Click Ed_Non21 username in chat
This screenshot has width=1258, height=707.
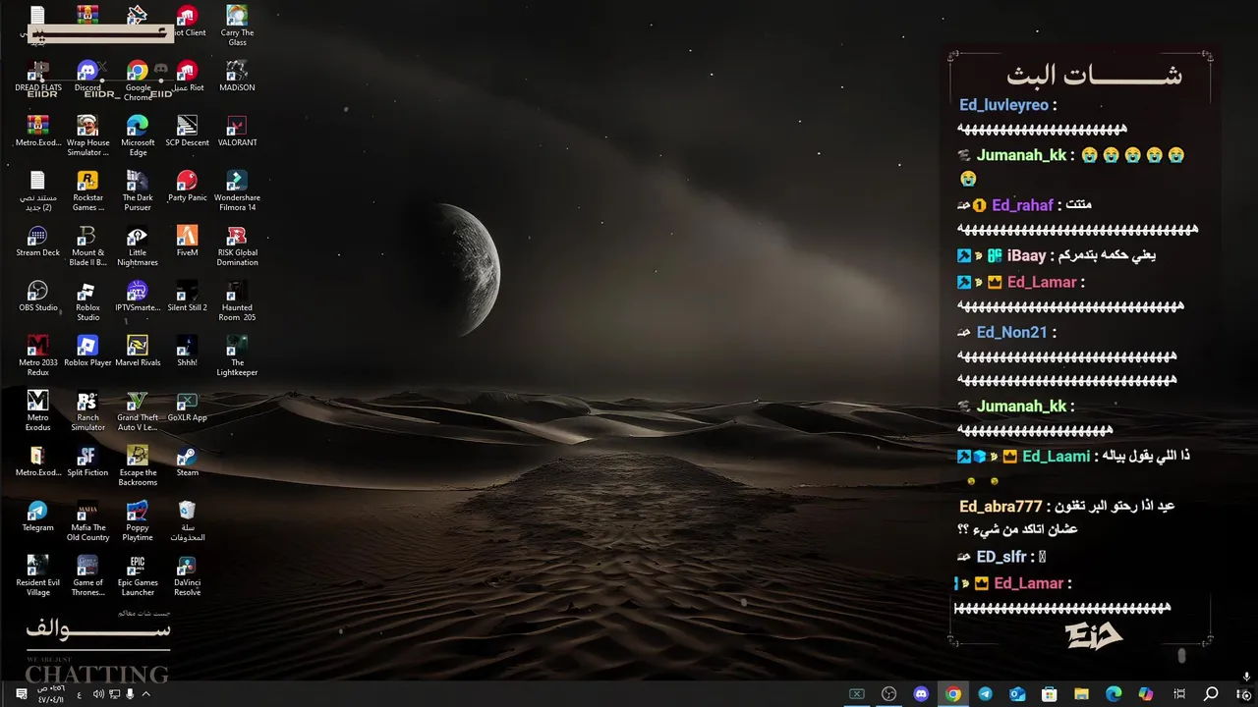pyautogui.click(x=1012, y=332)
